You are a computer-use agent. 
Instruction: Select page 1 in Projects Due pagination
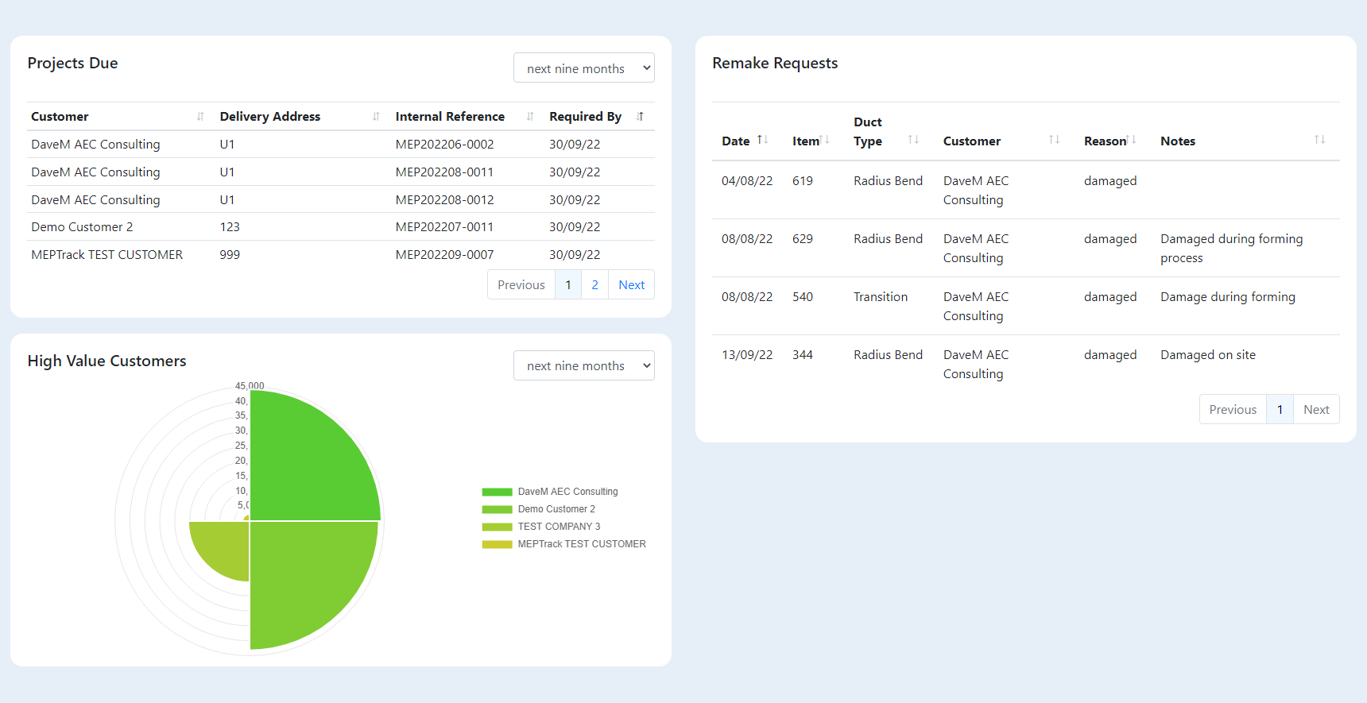pos(568,285)
